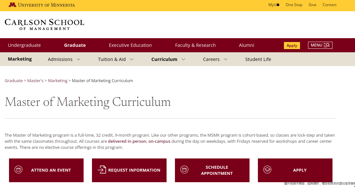355x187 pixels.
Task: Open the Tuition & Aid menu item
Action: 112,59
